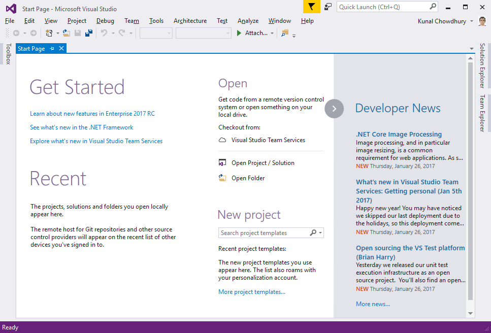Click the Open Project / Solution icon
491x333 pixels.
pyautogui.click(x=222, y=163)
